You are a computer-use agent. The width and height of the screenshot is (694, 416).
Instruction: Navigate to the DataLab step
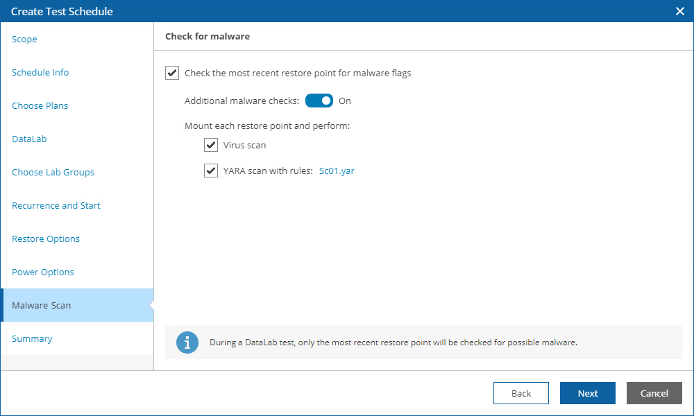point(29,139)
